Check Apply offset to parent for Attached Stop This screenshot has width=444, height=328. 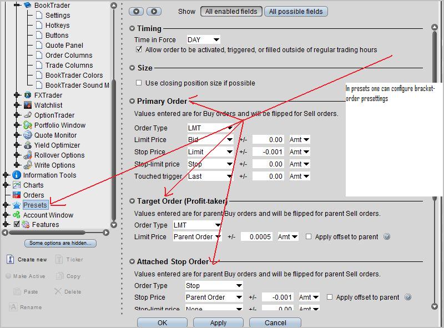pos(330,297)
